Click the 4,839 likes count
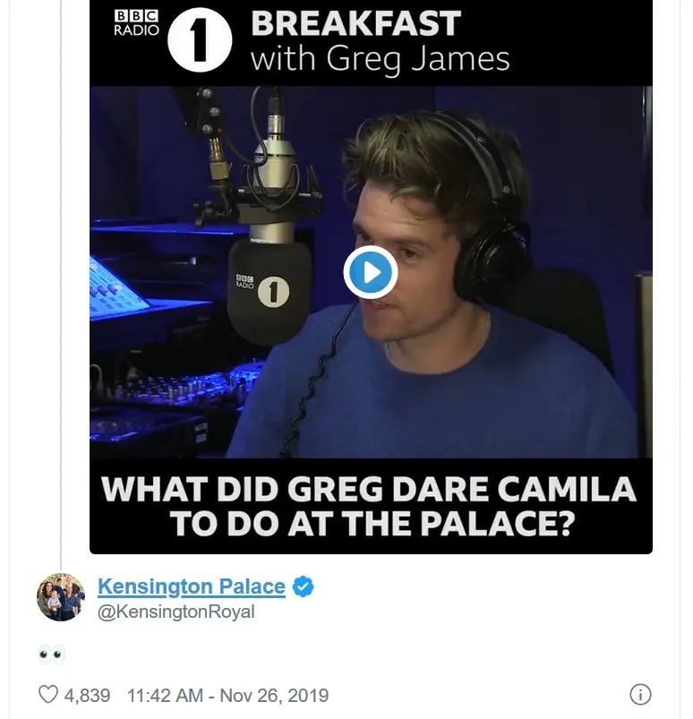 pyautogui.click(x=87, y=696)
